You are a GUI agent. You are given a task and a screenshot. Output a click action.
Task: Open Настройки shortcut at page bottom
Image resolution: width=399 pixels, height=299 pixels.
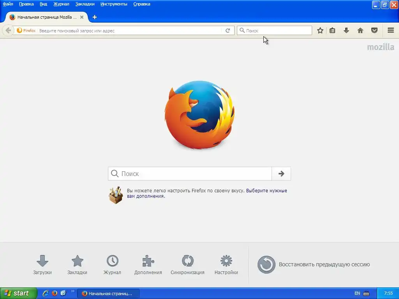click(226, 265)
